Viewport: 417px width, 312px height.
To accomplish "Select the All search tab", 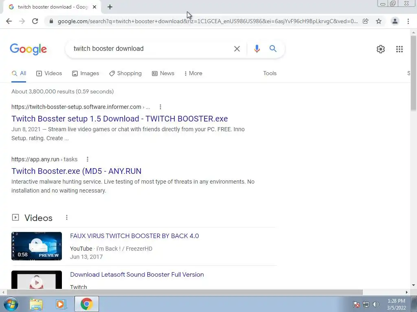I will pyautogui.click(x=19, y=74).
